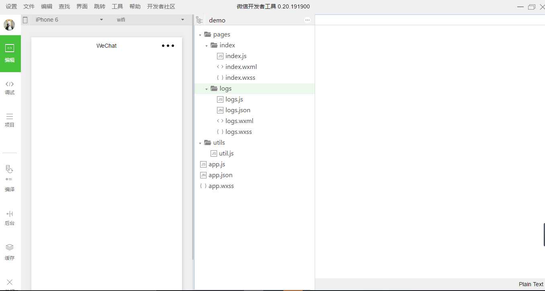Open the 文件 menu
This screenshot has width=545, height=291.
(29, 6)
